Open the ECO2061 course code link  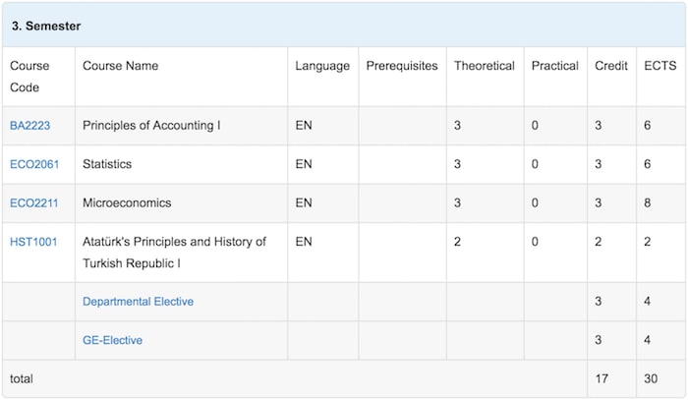34,164
